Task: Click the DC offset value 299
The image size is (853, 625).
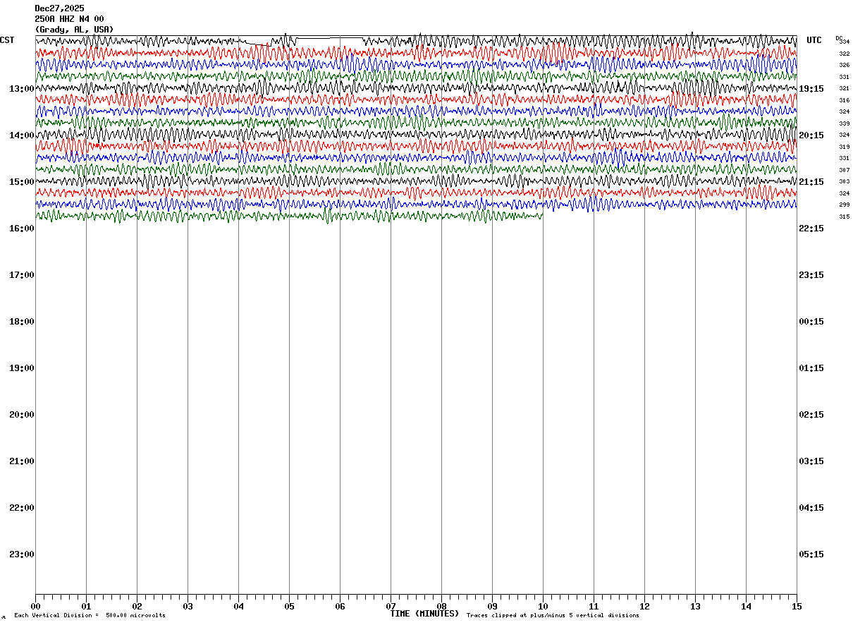Action: click(845, 205)
